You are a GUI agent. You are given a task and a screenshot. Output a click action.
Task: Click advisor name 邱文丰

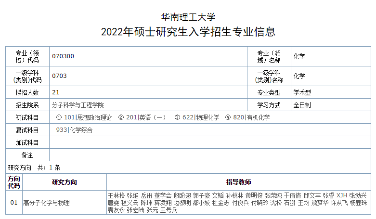[312, 195]
